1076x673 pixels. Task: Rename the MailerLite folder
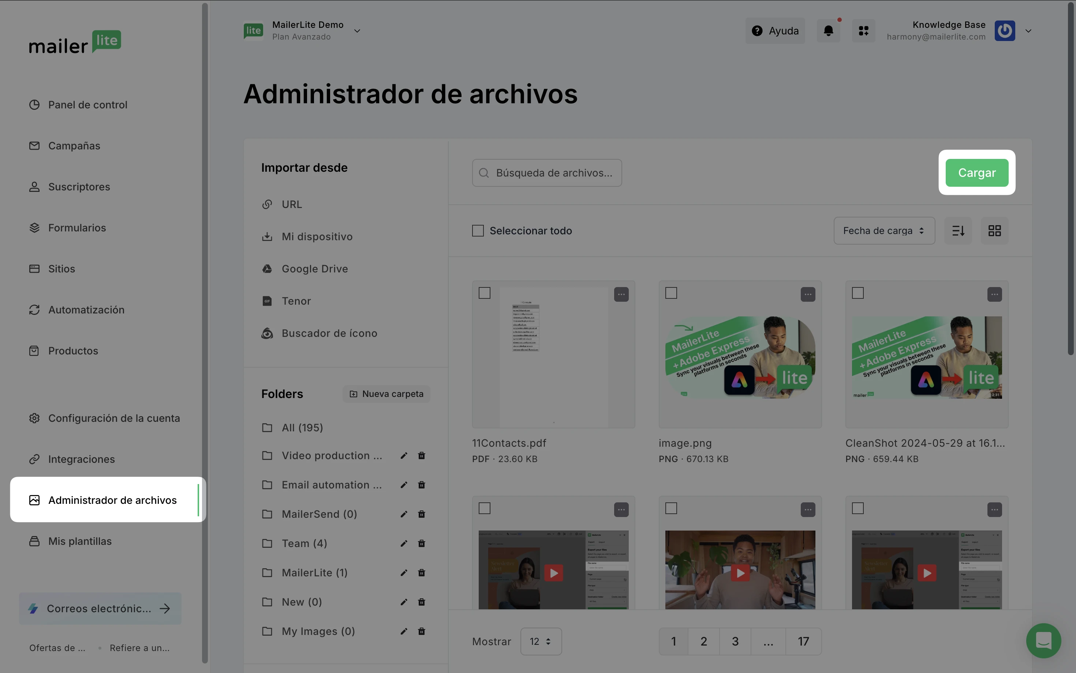(404, 573)
